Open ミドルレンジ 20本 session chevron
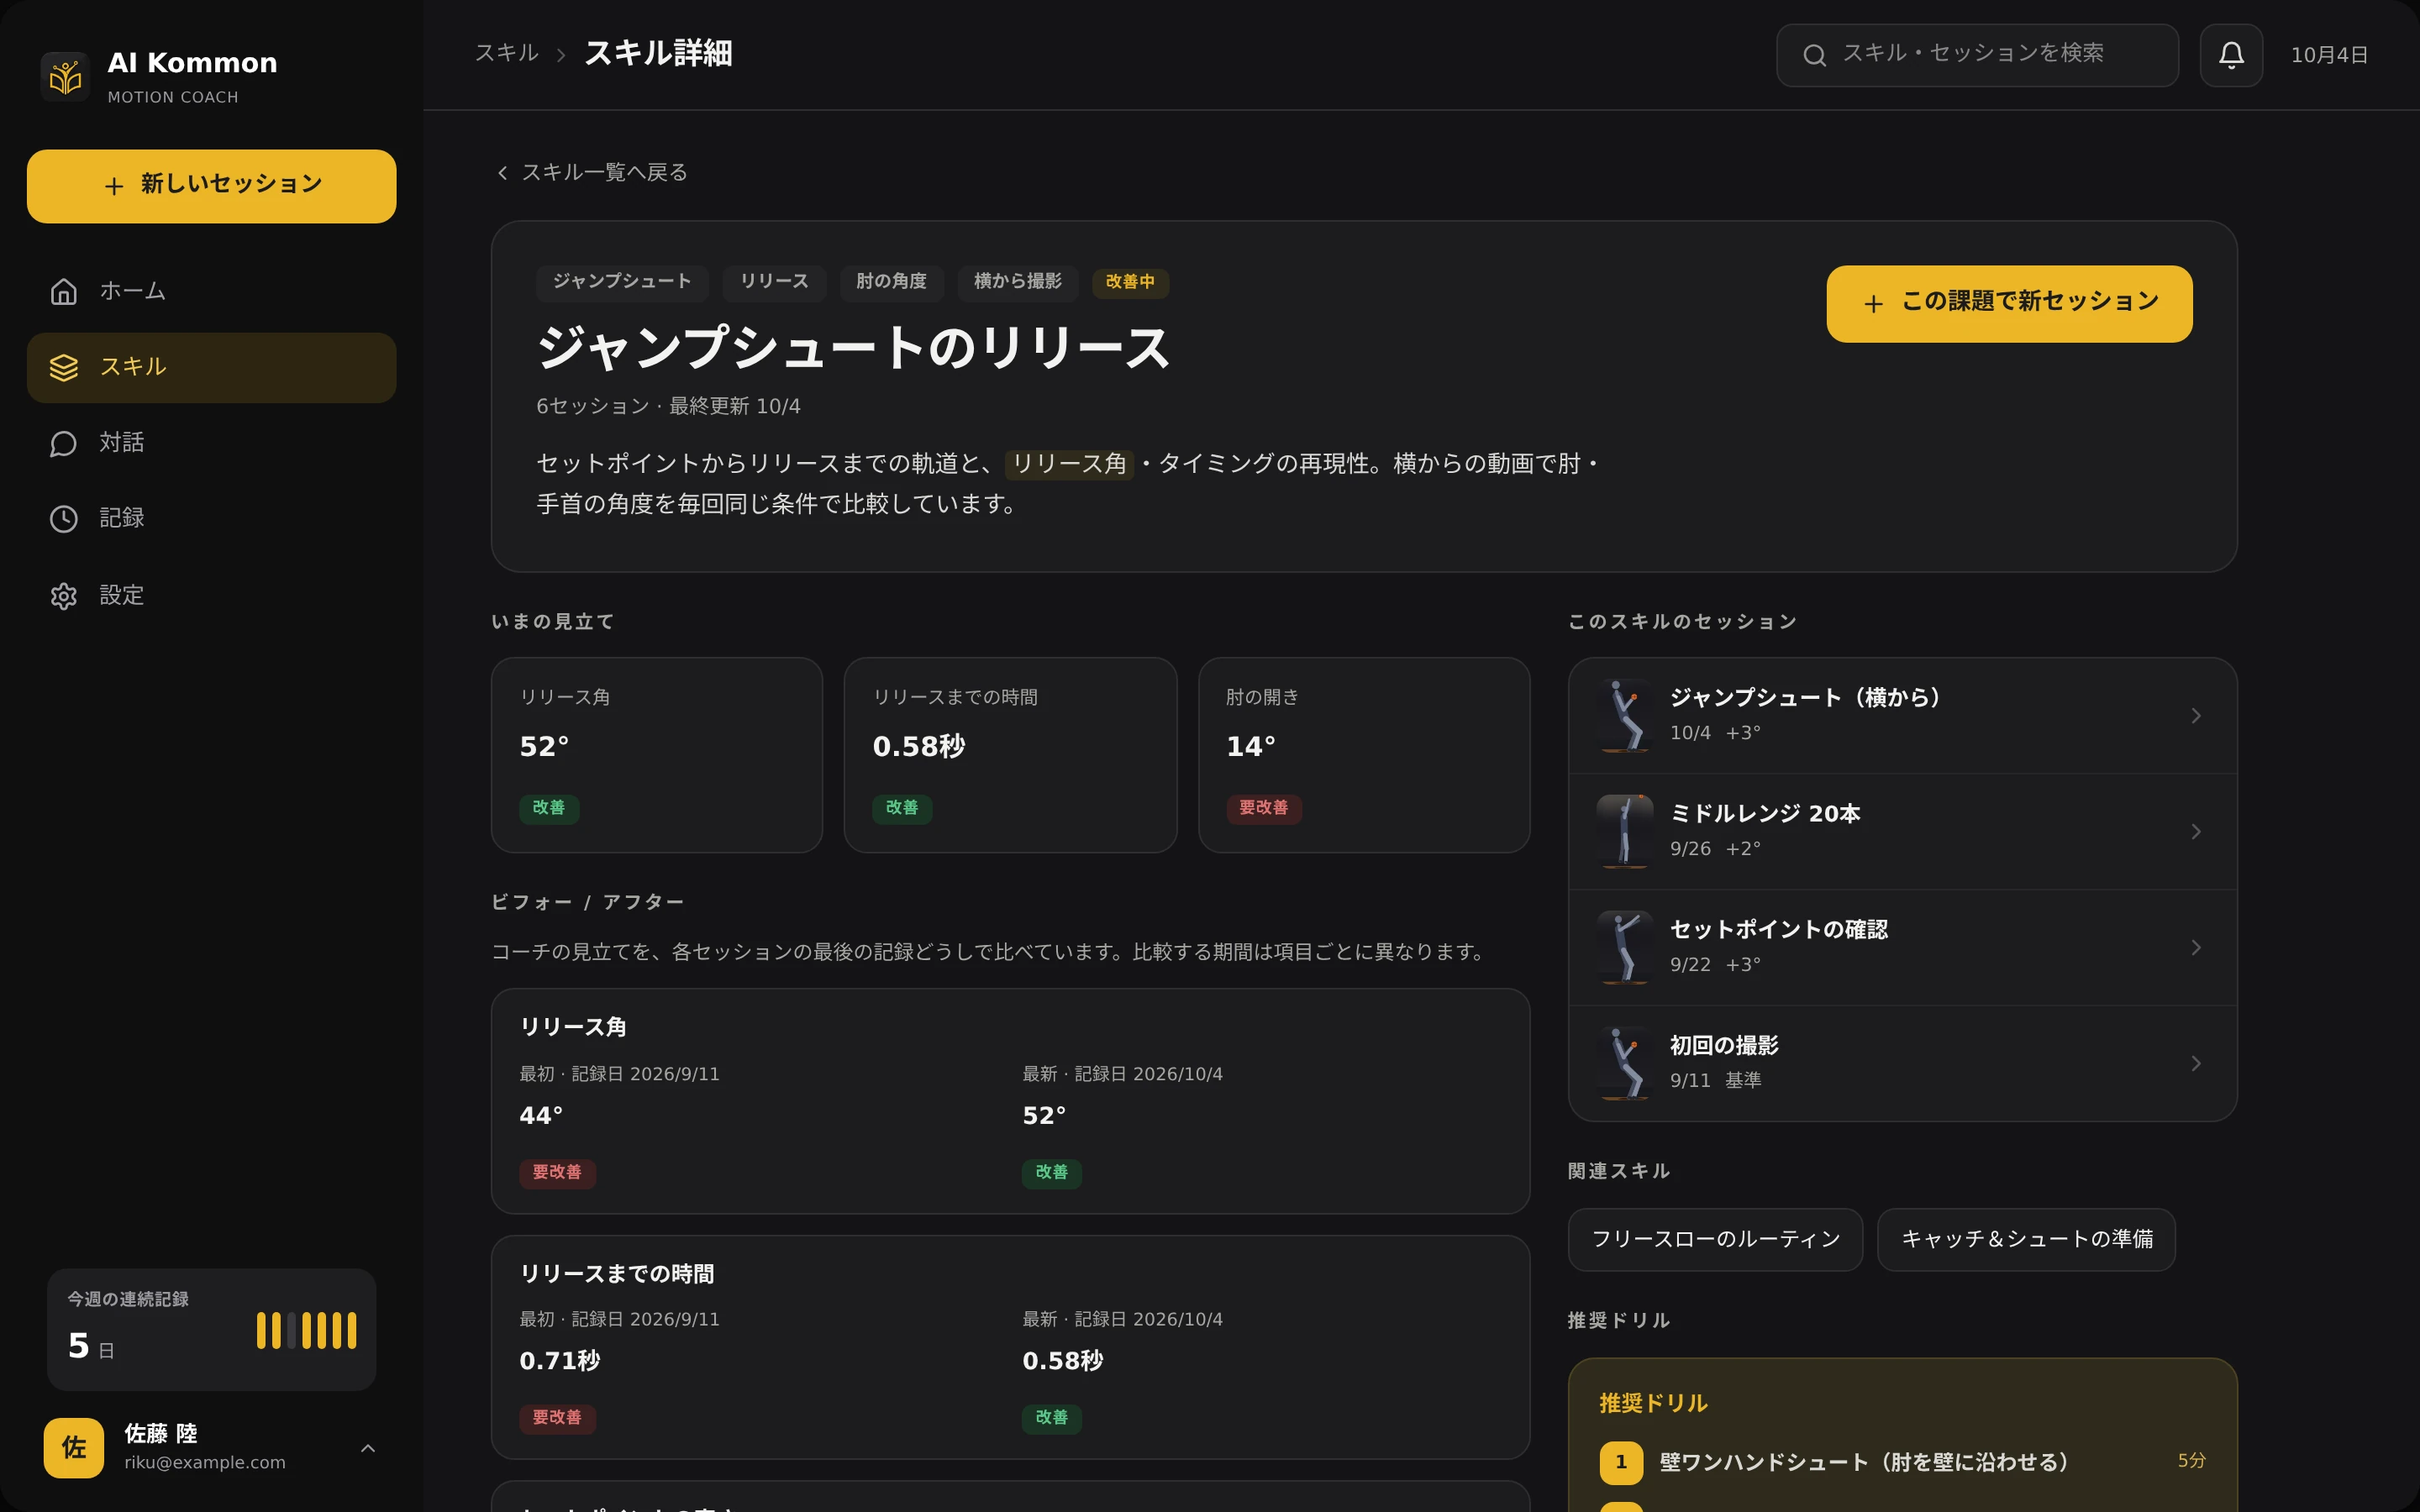 (2196, 832)
